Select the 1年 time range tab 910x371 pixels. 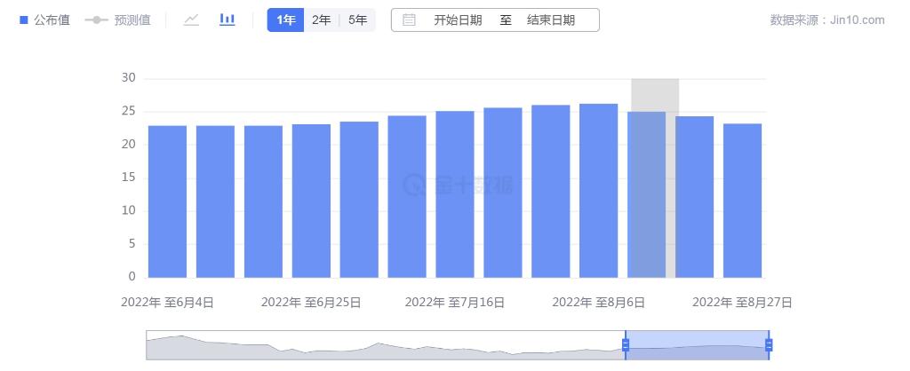285,20
